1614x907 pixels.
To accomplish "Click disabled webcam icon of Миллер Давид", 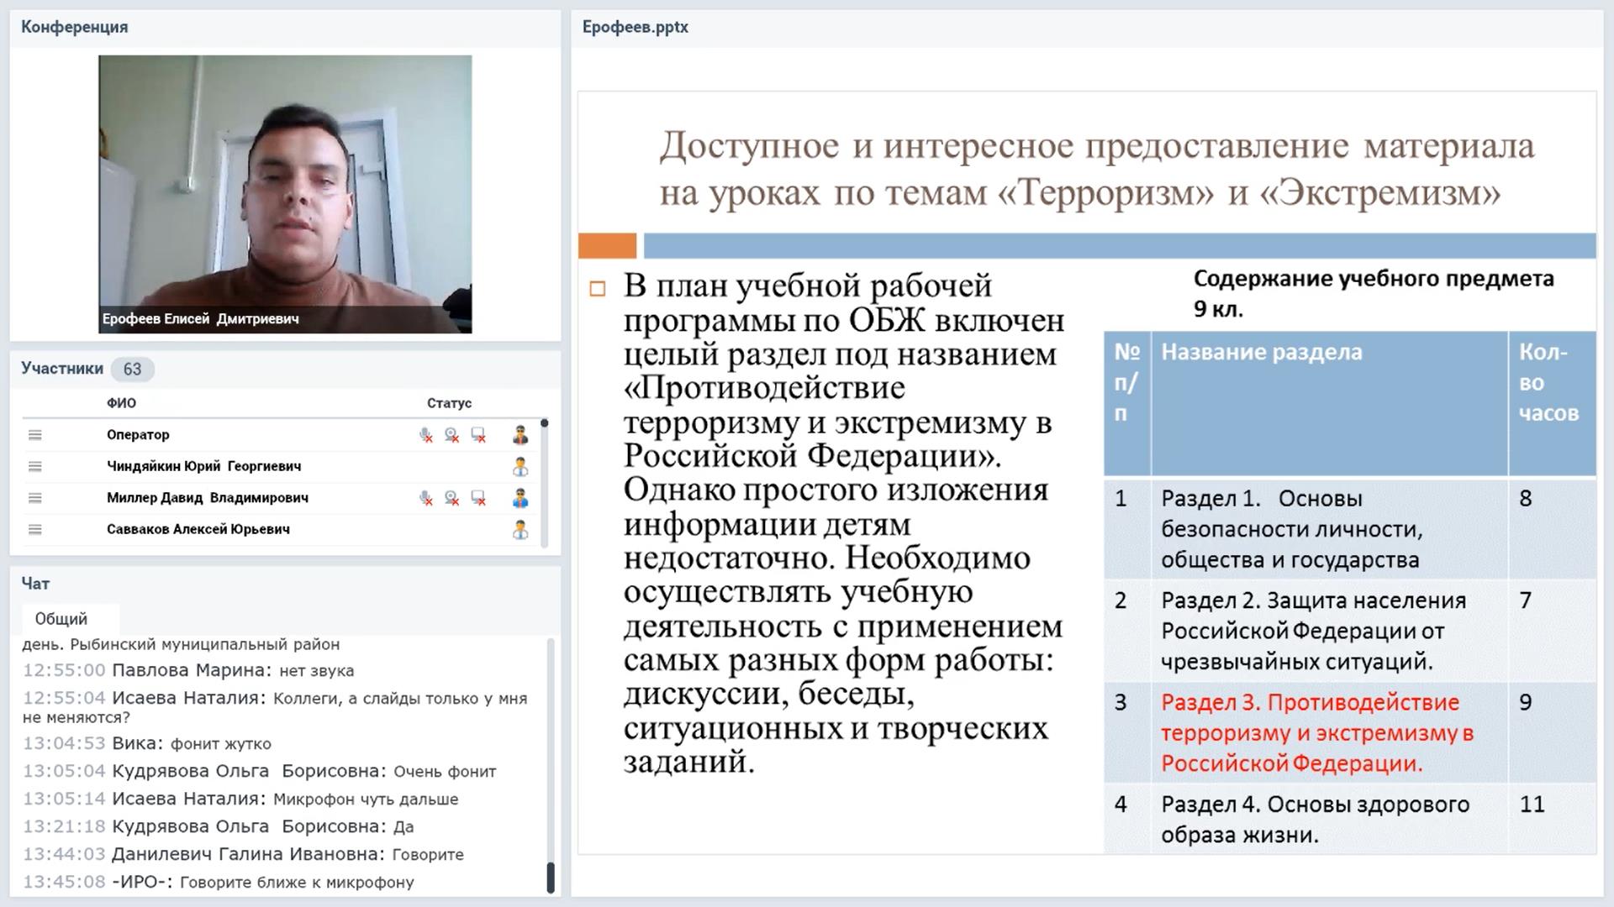I will coord(452,498).
